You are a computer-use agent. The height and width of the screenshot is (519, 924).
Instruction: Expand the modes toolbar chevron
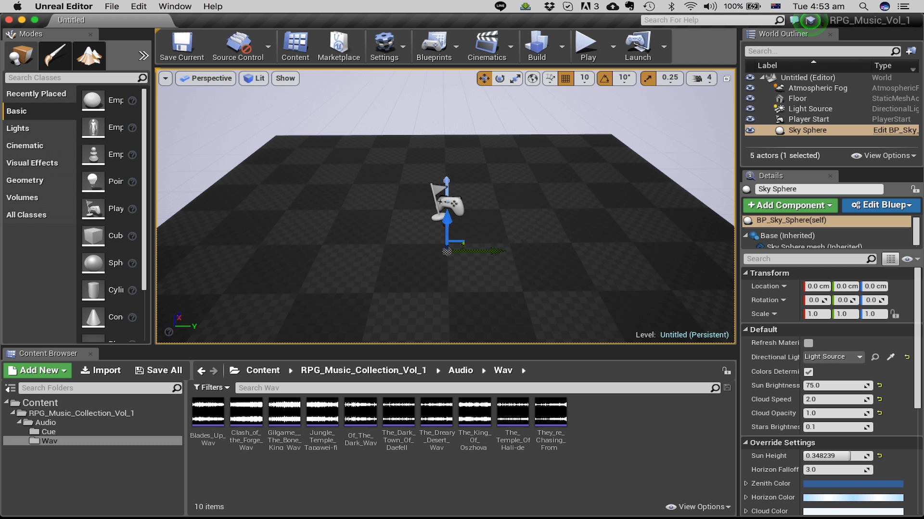pyautogui.click(x=143, y=56)
